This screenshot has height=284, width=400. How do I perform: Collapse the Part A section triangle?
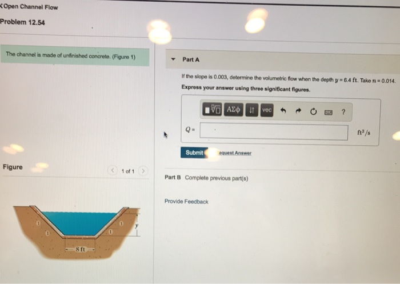point(173,59)
